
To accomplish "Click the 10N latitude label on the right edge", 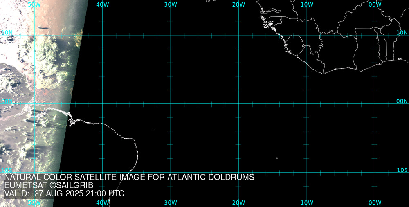I will (402, 33).
